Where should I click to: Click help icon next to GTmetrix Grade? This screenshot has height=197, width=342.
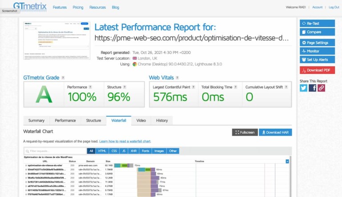click(63, 77)
